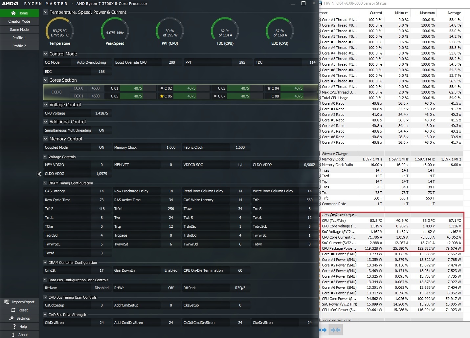
Task: Collapse the sidebar with the double-chevron arrow
Action: point(39,174)
